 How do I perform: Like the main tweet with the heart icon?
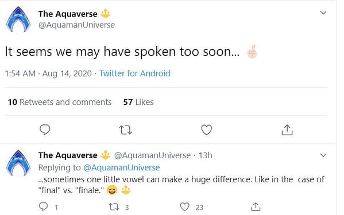click(206, 130)
